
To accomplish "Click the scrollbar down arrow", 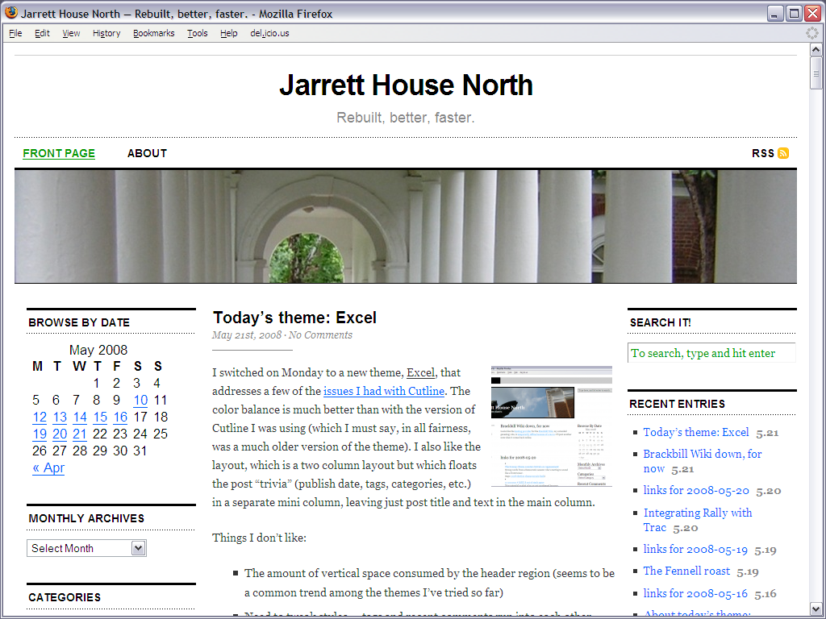I will click(x=816, y=609).
